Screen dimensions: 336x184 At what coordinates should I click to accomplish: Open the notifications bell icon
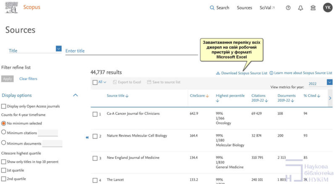pyautogui.click(x=300, y=8)
